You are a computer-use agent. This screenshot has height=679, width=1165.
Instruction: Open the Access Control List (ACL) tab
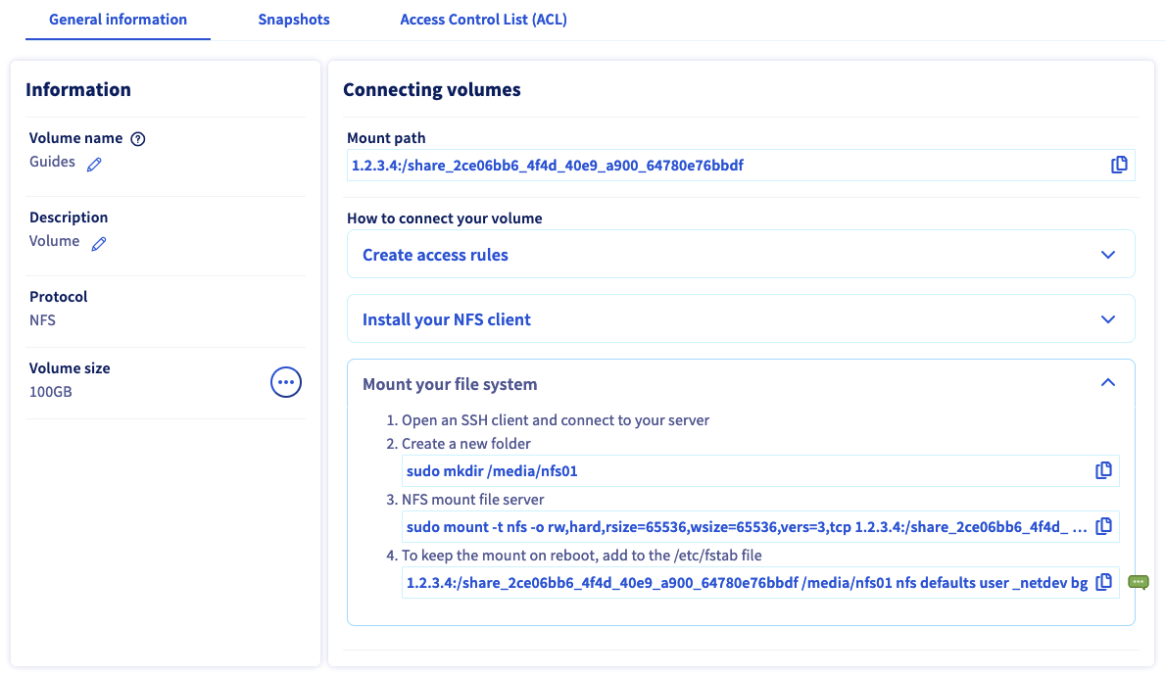[x=483, y=20]
